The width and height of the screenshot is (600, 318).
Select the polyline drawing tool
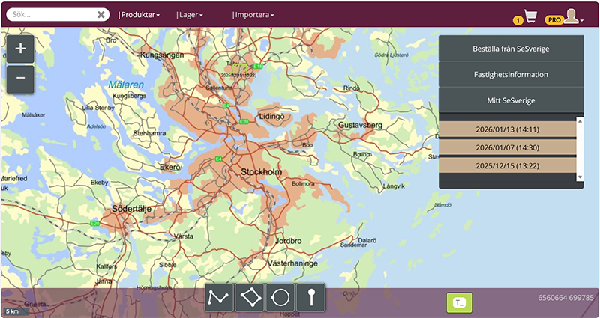pyautogui.click(x=219, y=298)
